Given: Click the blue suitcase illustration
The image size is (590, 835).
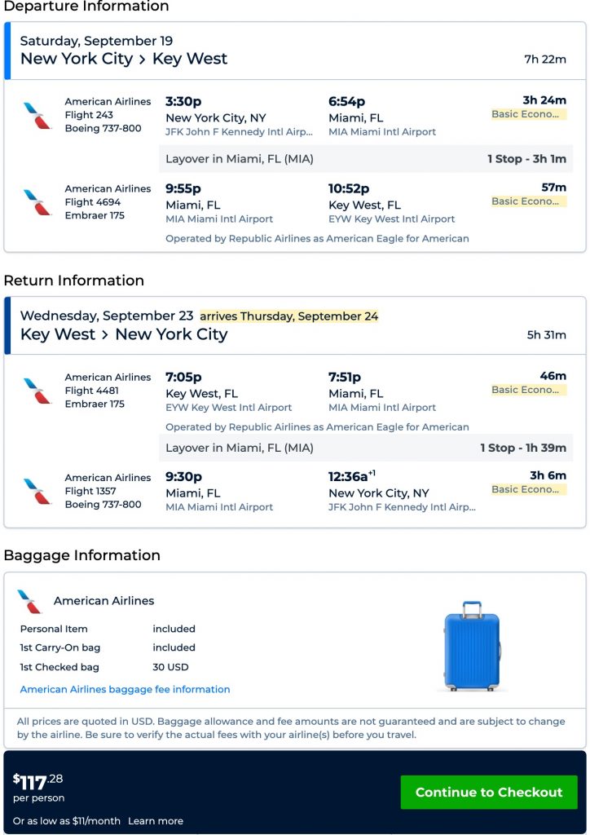Looking at the screenshot, I should pyautogui.click(x=472, y=647).
